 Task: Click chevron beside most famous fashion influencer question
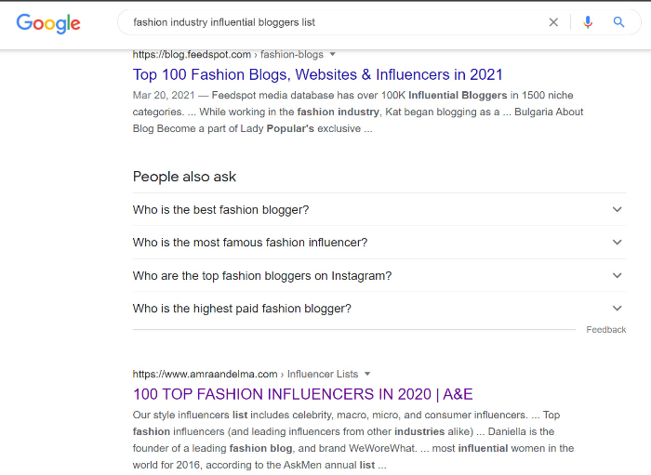(x=618, y=243)
